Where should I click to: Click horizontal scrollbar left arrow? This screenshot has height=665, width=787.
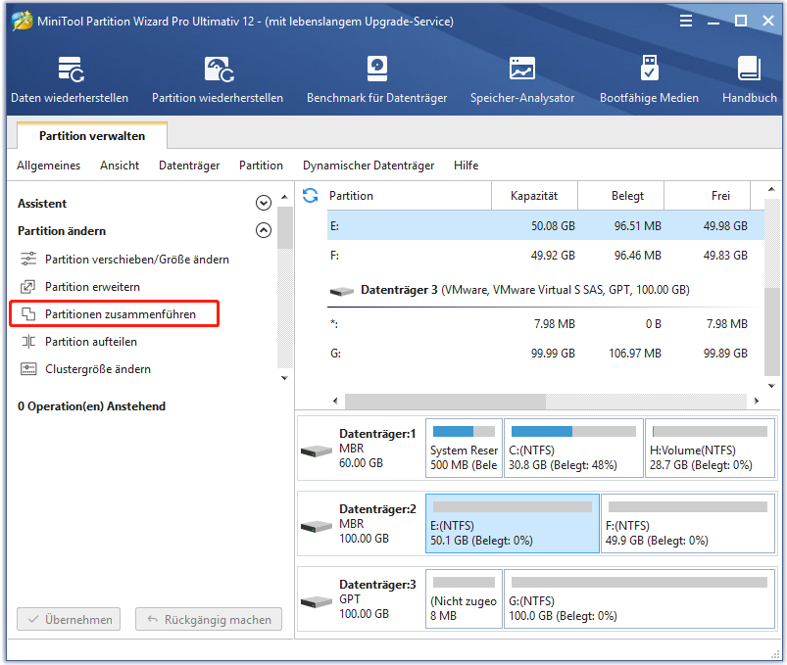pos(335,401)
